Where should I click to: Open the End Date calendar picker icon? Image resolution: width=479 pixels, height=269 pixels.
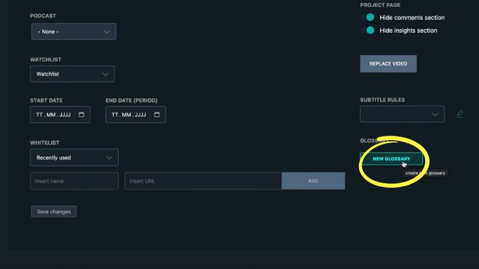tap(156, 114)
